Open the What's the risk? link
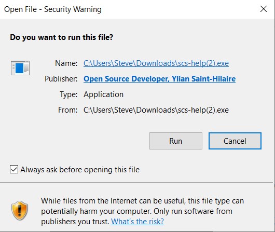The image size is (275, 232). tap(137, 222)
